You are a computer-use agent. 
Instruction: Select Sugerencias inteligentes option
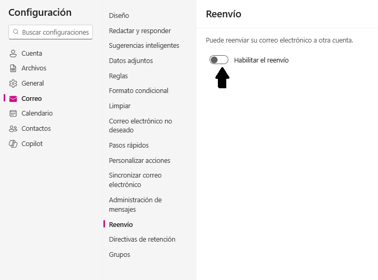pos(144,45)
